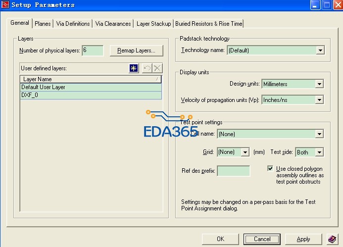
Task: Toggle closed polygon assembly outlines checkbox
Action: [270, 168]
